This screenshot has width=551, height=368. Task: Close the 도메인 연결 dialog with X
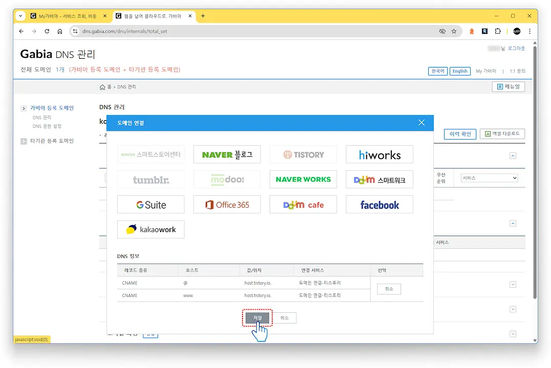(422, 123)
